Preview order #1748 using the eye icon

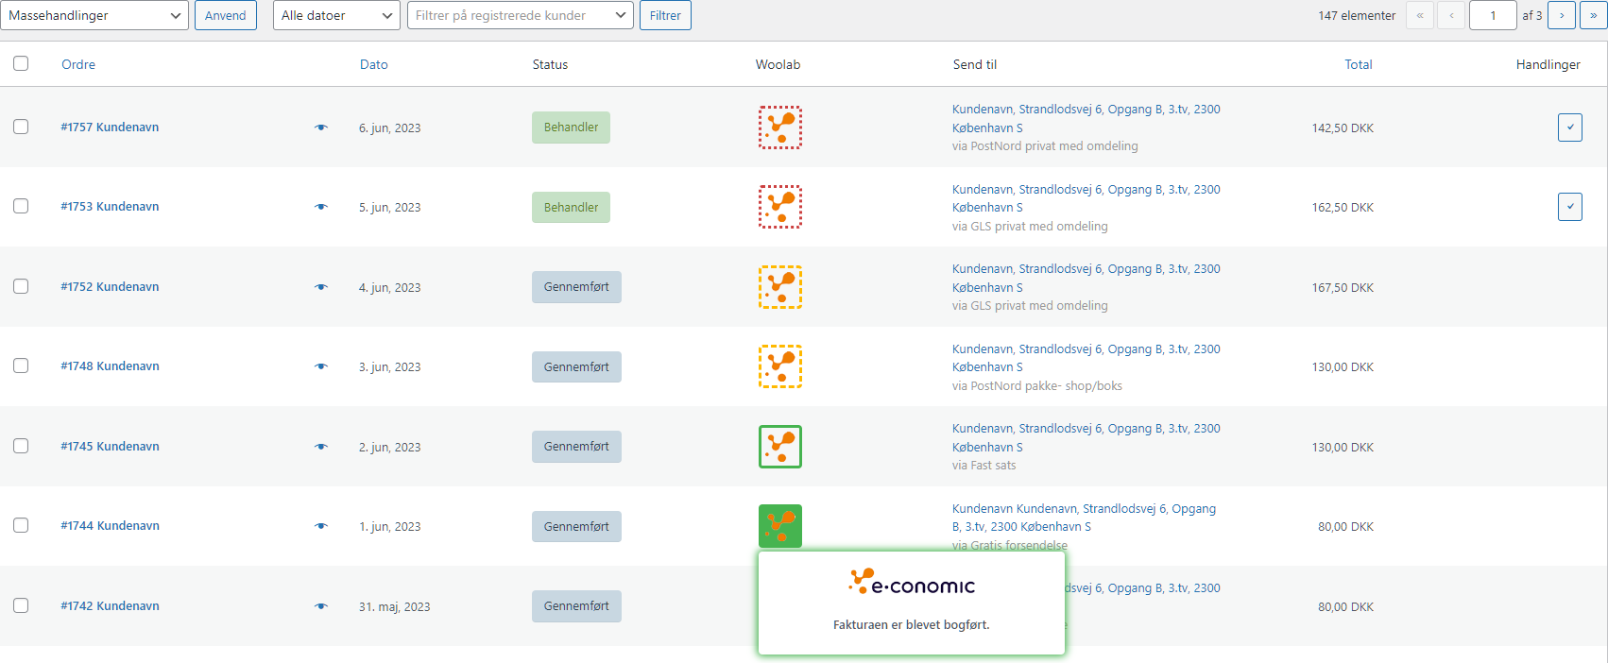click(x=321, y=366)
